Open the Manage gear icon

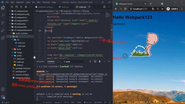tap(3, 97)
